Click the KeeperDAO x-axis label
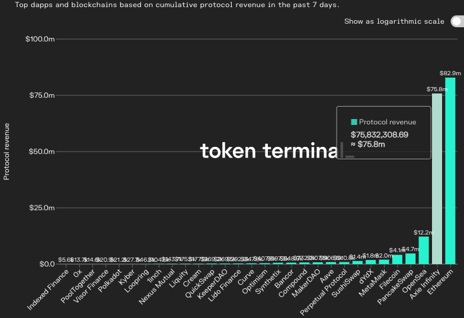The height and width of the screenshot is (318, 464). (x=212, y=284)
